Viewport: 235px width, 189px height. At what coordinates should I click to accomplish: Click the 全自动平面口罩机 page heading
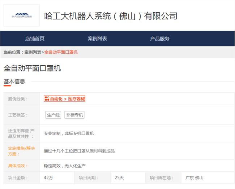pyautogui.click(x=32, y=68)
